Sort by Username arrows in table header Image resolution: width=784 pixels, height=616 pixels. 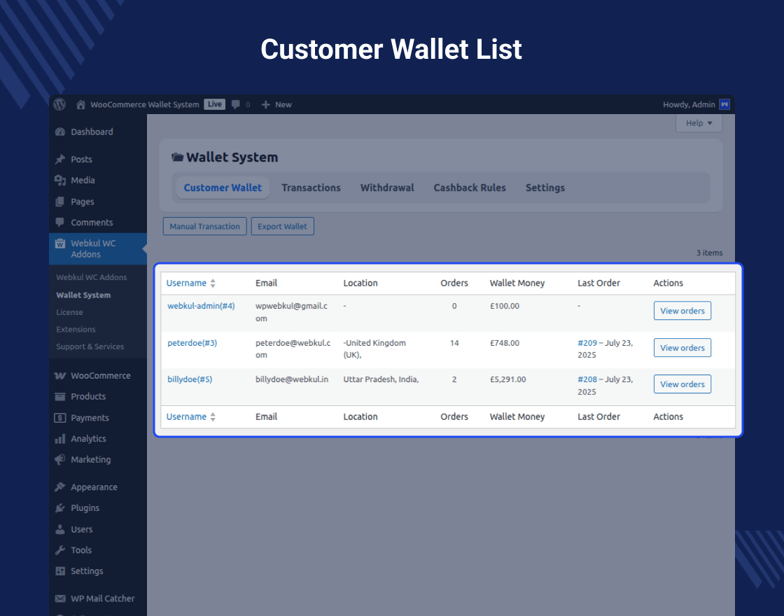213,283
